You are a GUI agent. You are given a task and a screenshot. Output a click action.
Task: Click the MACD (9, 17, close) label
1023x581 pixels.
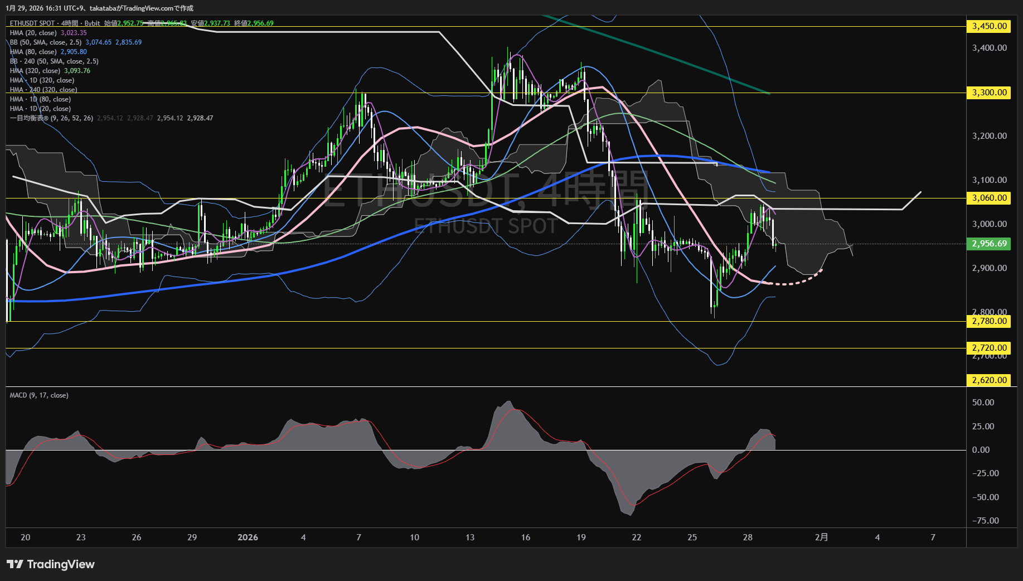tap(39, 395)
